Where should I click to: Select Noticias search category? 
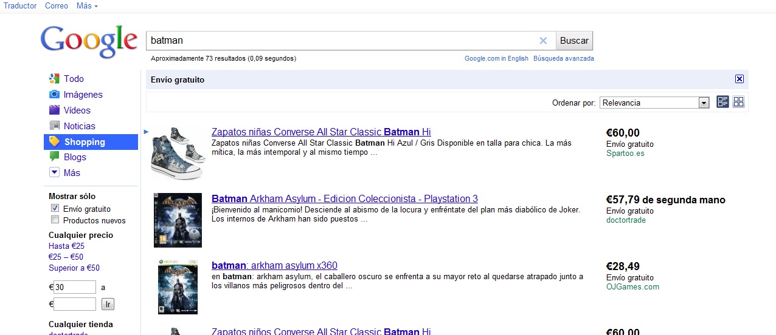point(80,126)
